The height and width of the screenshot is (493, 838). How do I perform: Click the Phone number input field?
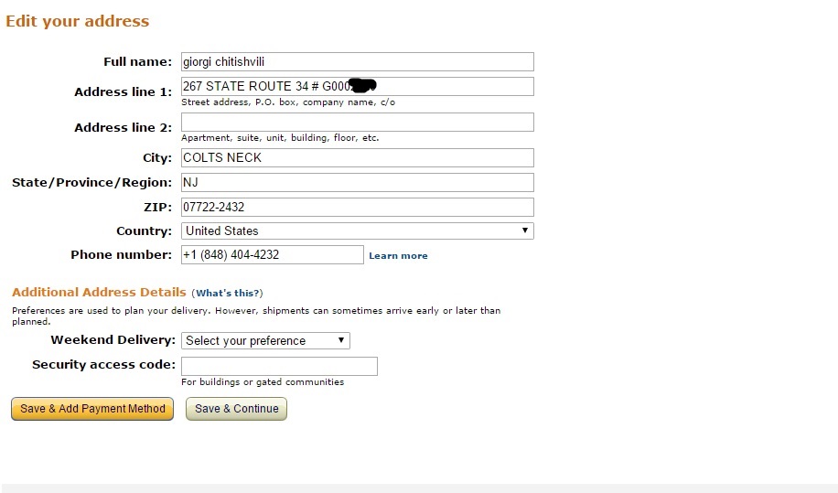click(272, 255)
